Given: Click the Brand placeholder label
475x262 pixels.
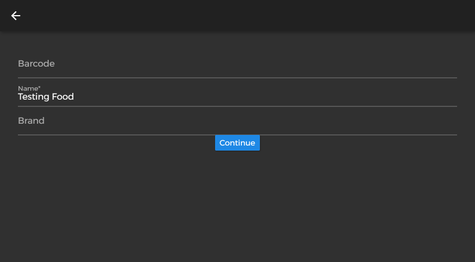Looking at the screenshot, I should coord(31,120).
